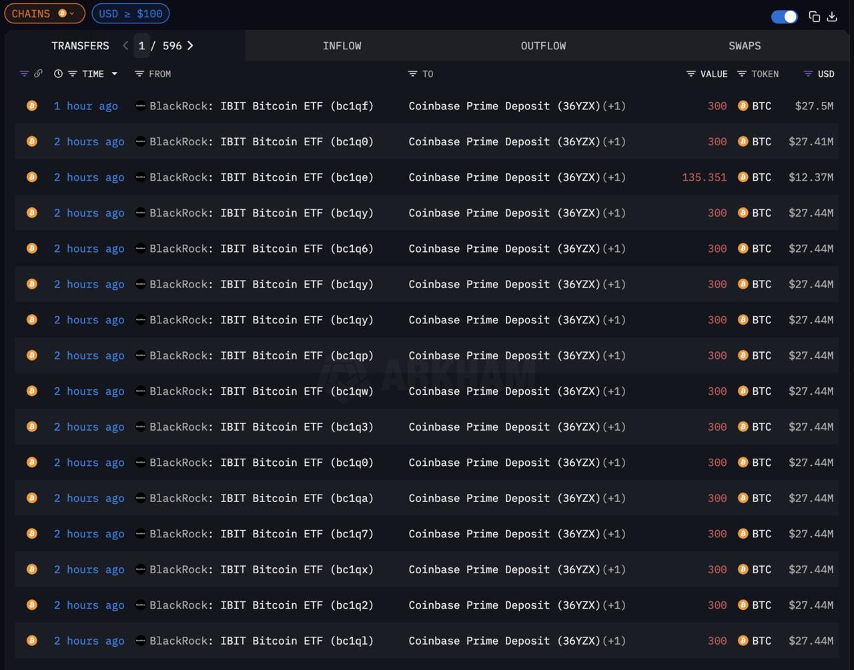Go to next page of transfers
Viewport: 854px width, 670px height.
[x=190, y=45]
